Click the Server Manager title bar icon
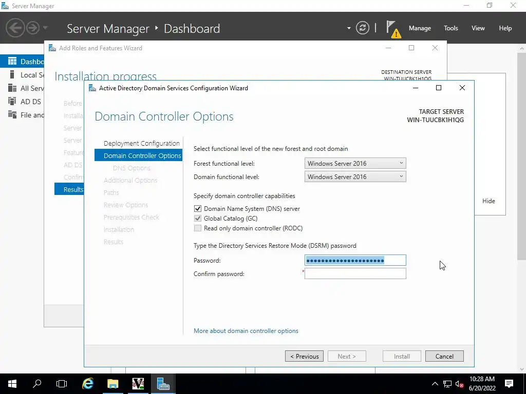 (5, 6)
